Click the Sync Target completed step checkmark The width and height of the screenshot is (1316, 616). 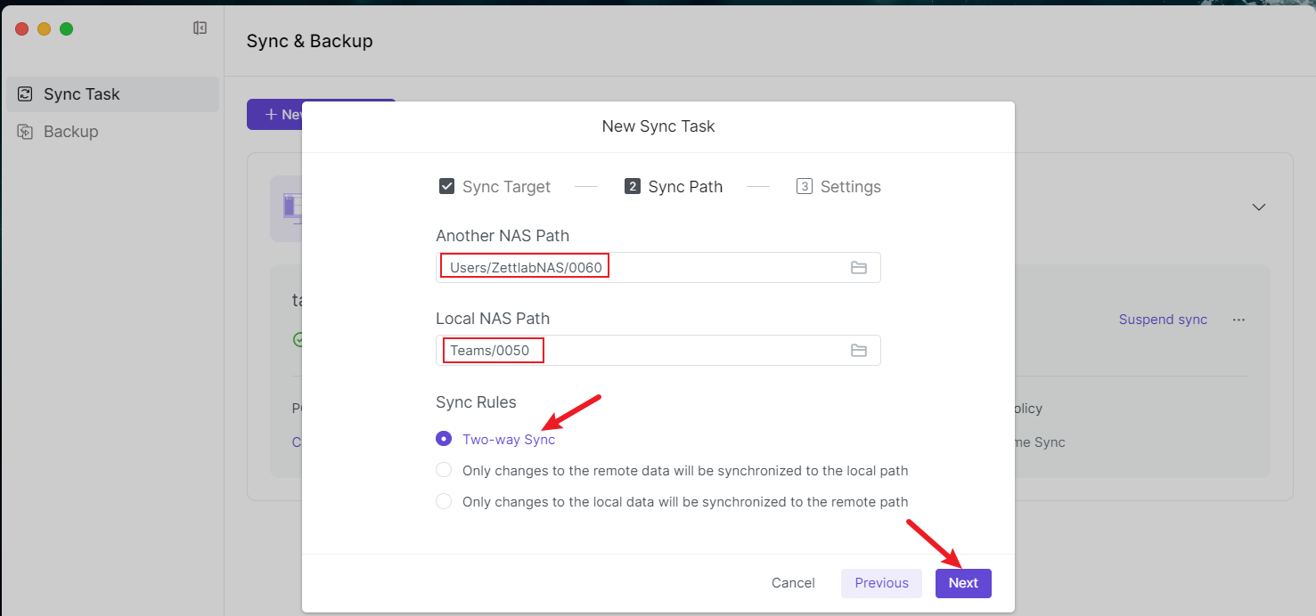coord(447,187)
